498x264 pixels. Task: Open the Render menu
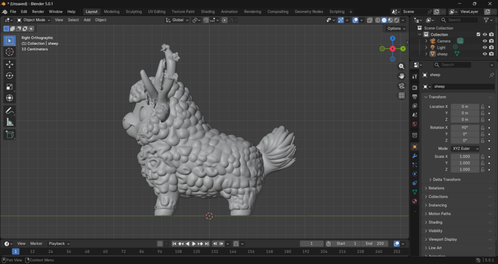click(x=38, y=12)
